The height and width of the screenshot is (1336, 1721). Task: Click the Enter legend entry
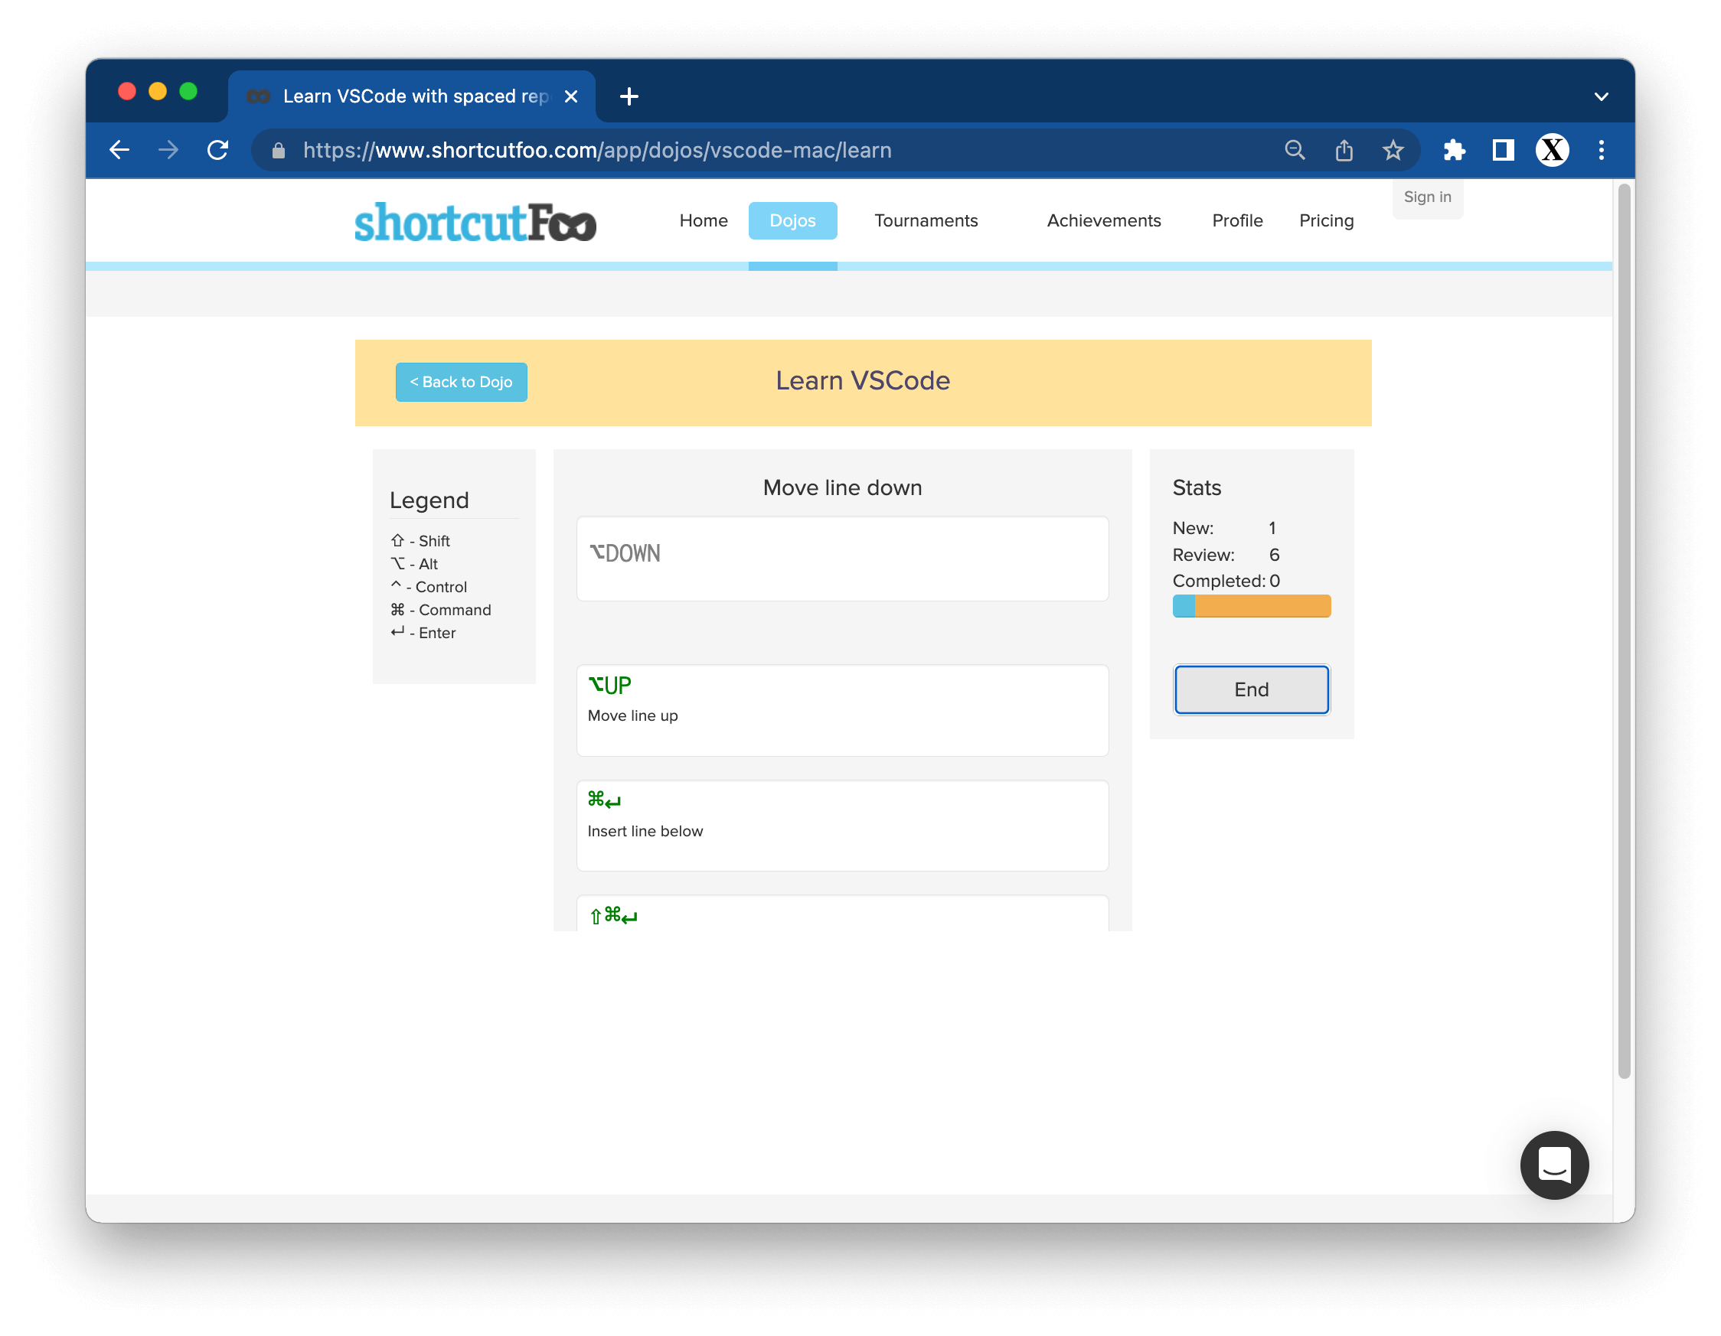click(423, 632)
